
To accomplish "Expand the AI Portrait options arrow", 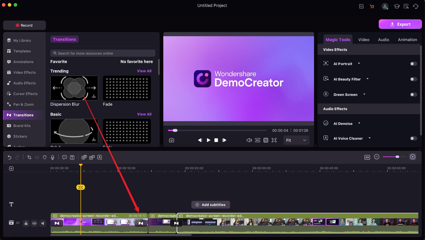I will [359, 63].
